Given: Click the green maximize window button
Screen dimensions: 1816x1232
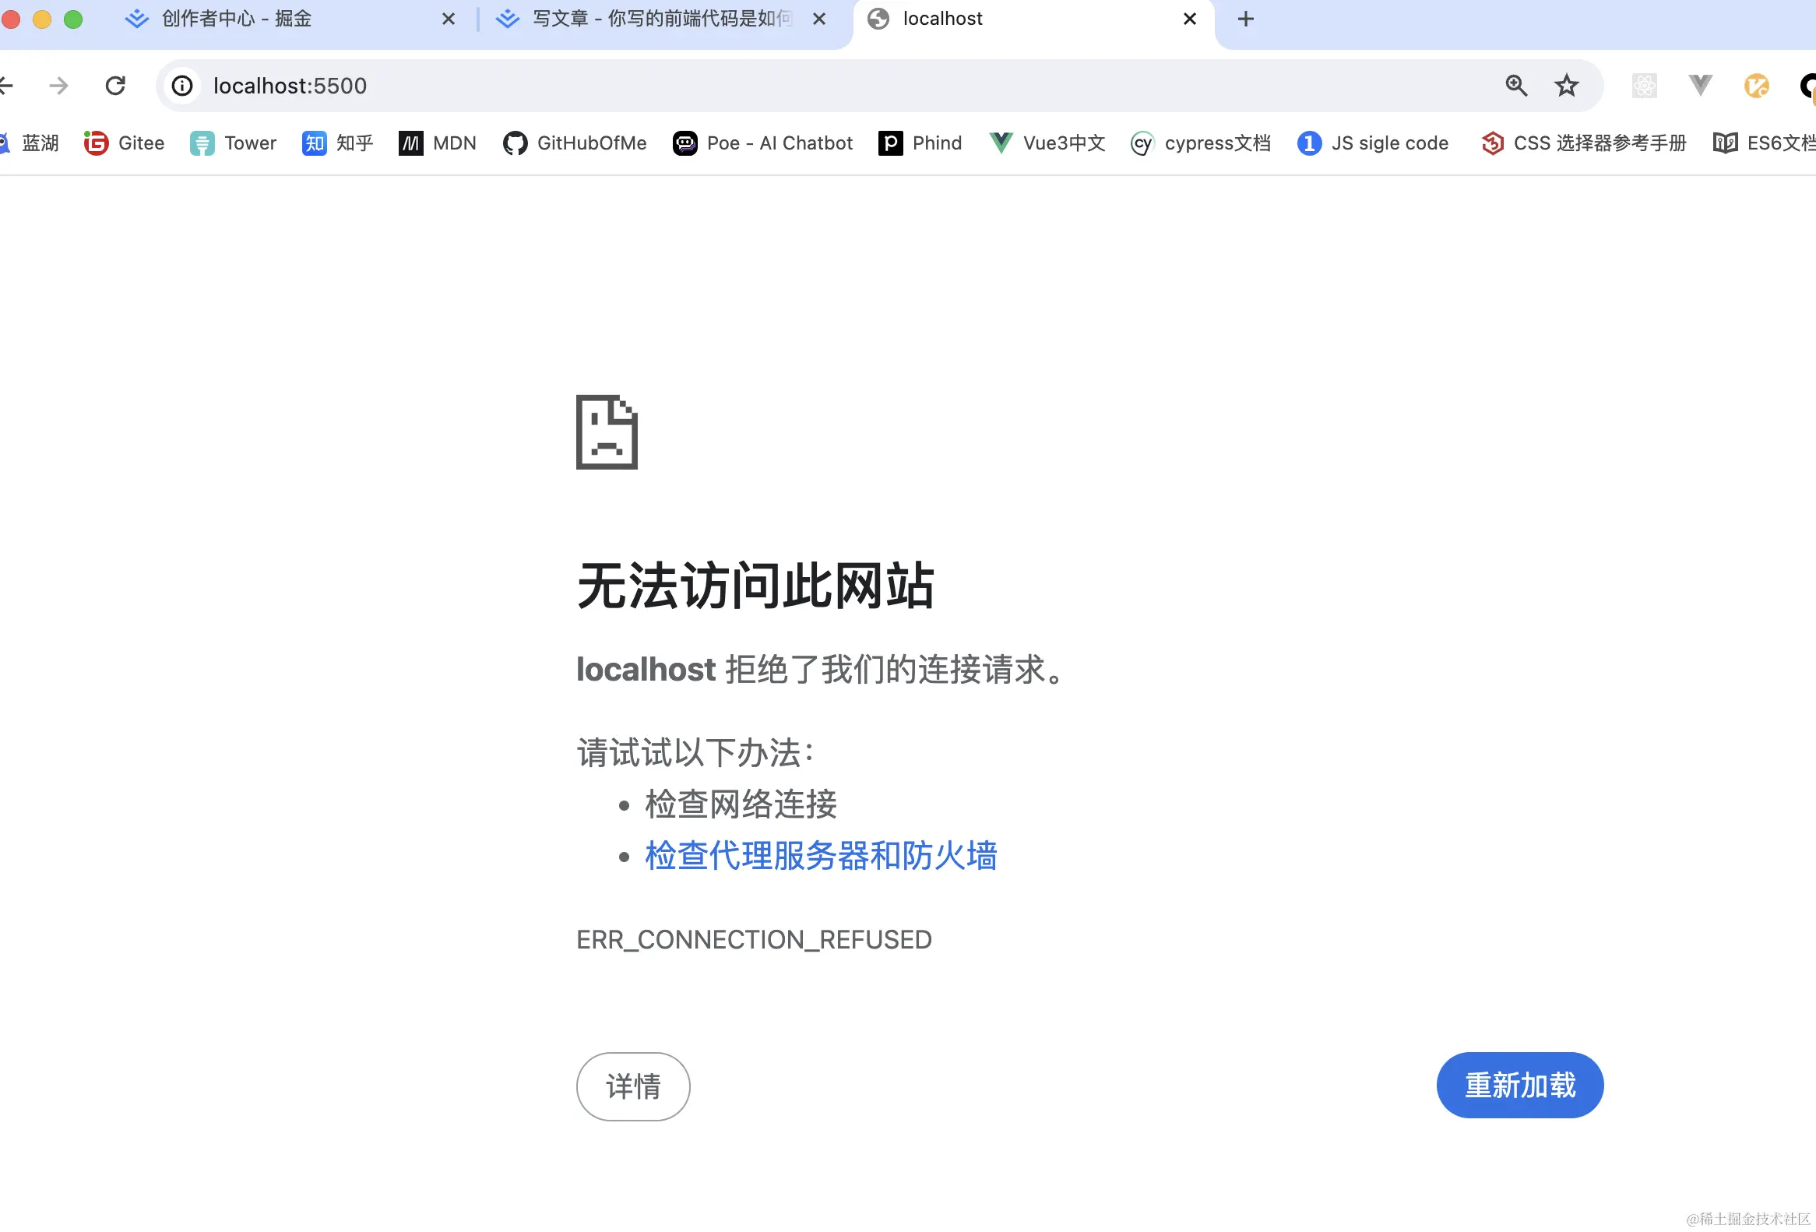Looking at the screenshot, I should point(72,19).
